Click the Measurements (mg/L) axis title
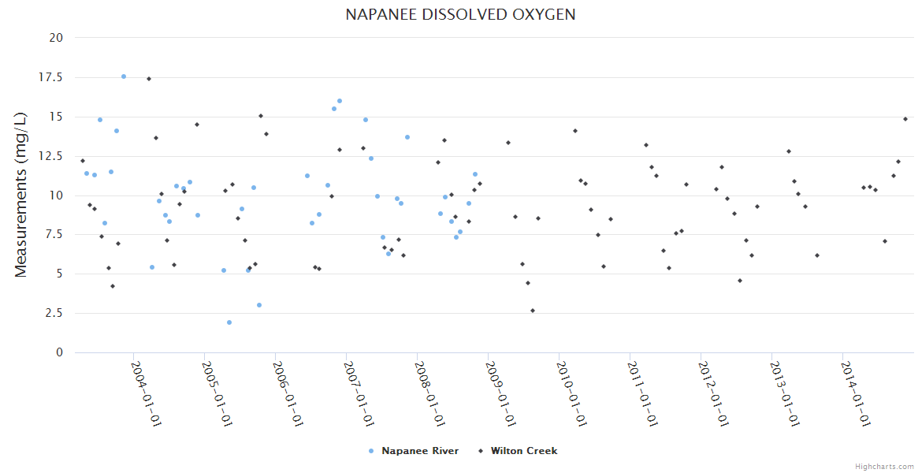The image size is (922, 473). pyautogui.click(x=21, y=194)
